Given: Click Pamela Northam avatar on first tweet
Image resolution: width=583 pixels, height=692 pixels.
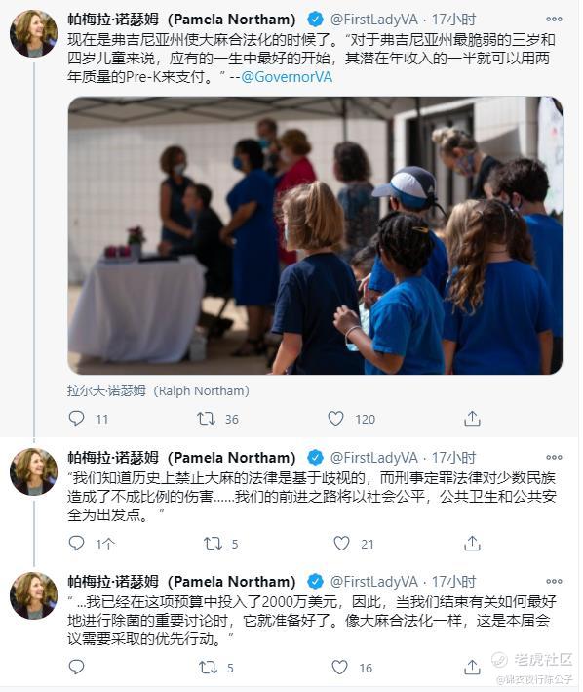Looking at the screenshot, I should 33,33.
